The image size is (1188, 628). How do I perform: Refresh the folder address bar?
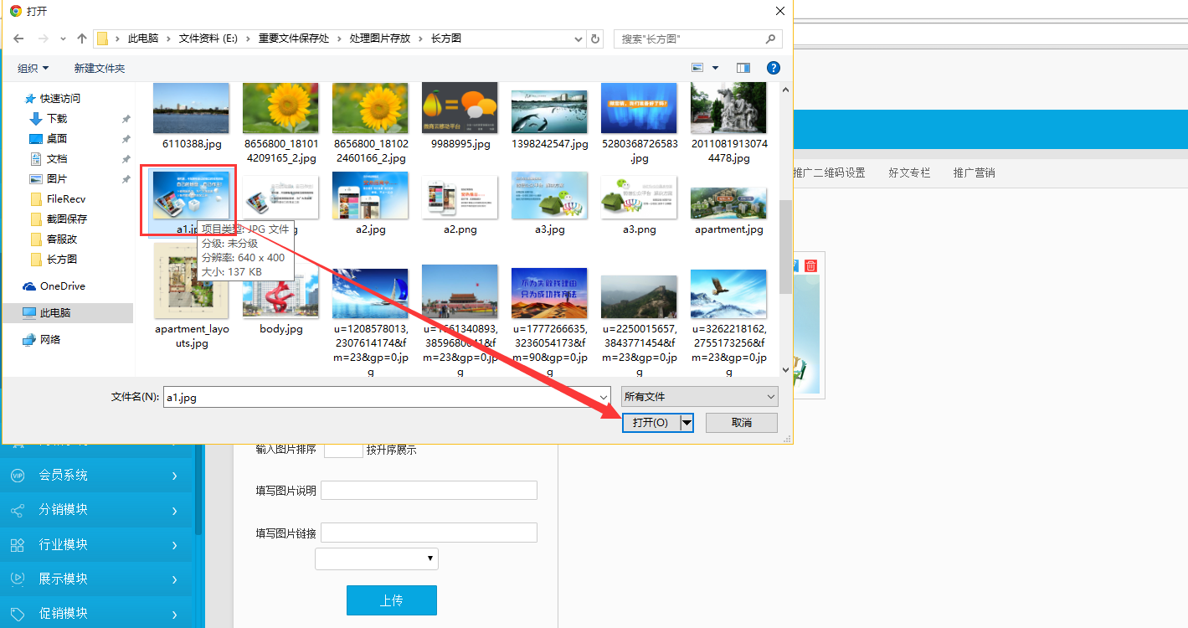(595, 39)
